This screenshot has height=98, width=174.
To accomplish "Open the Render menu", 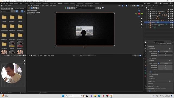I will [x=11, y=3].
